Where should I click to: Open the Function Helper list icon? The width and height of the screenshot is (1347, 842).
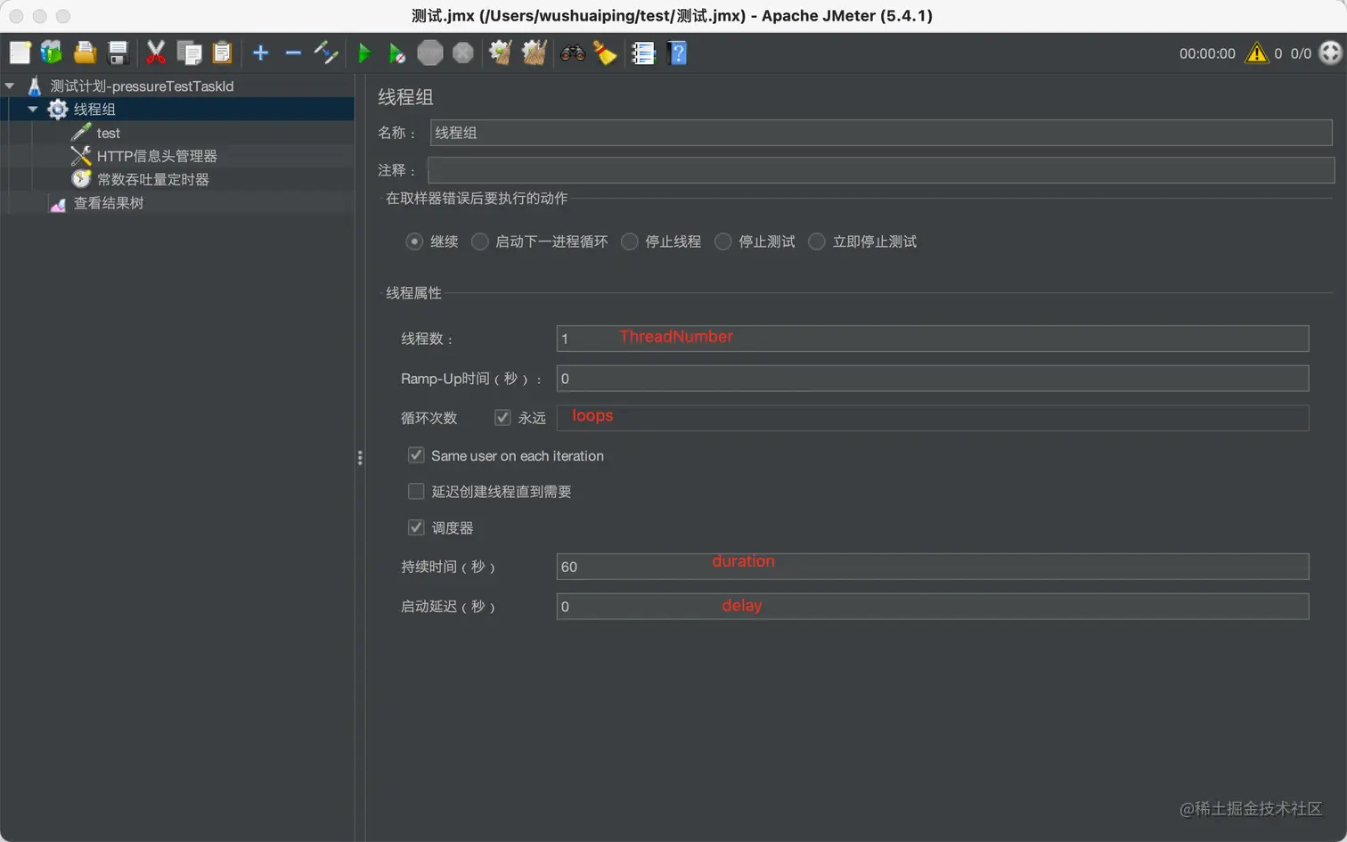pos(643,53)
